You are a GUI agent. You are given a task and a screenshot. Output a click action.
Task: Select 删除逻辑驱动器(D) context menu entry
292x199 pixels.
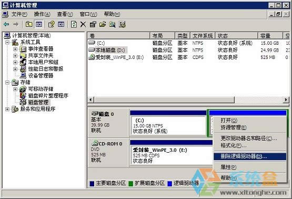pyautogui.click(x=250, y=156)
